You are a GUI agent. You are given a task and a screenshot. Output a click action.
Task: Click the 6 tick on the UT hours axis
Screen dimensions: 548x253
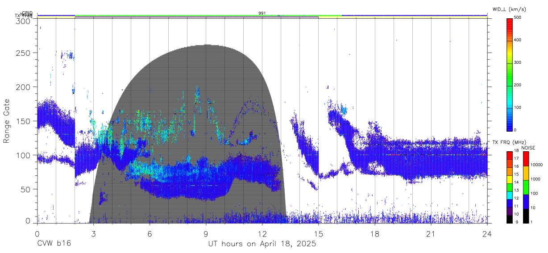click(x=149, y=234)
